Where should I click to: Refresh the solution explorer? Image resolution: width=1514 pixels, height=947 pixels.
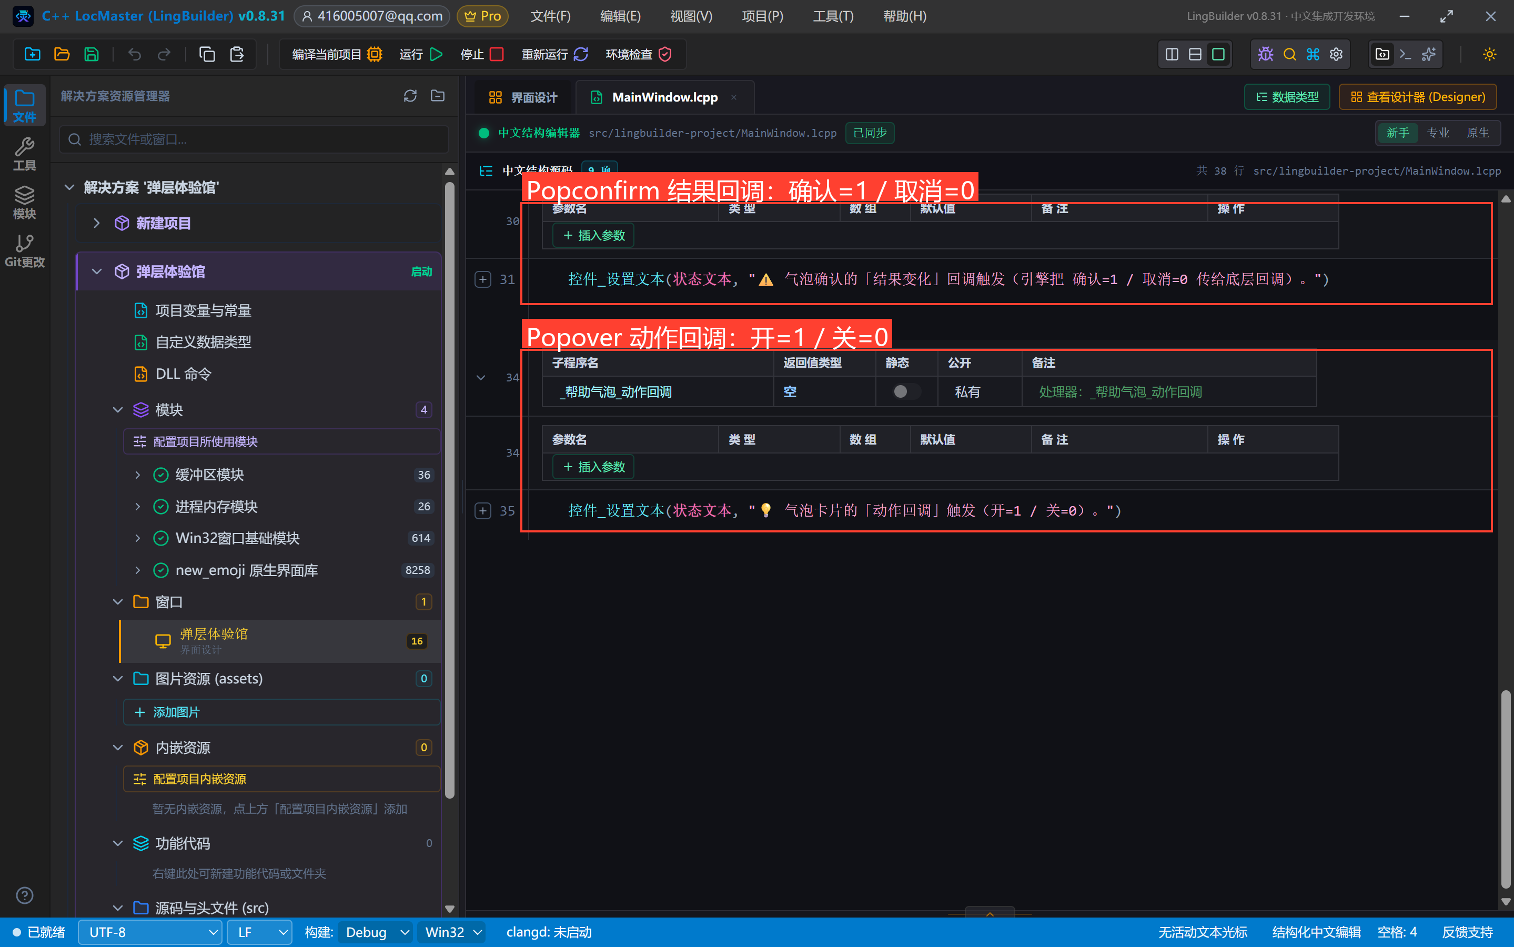(x=410, y=96)
